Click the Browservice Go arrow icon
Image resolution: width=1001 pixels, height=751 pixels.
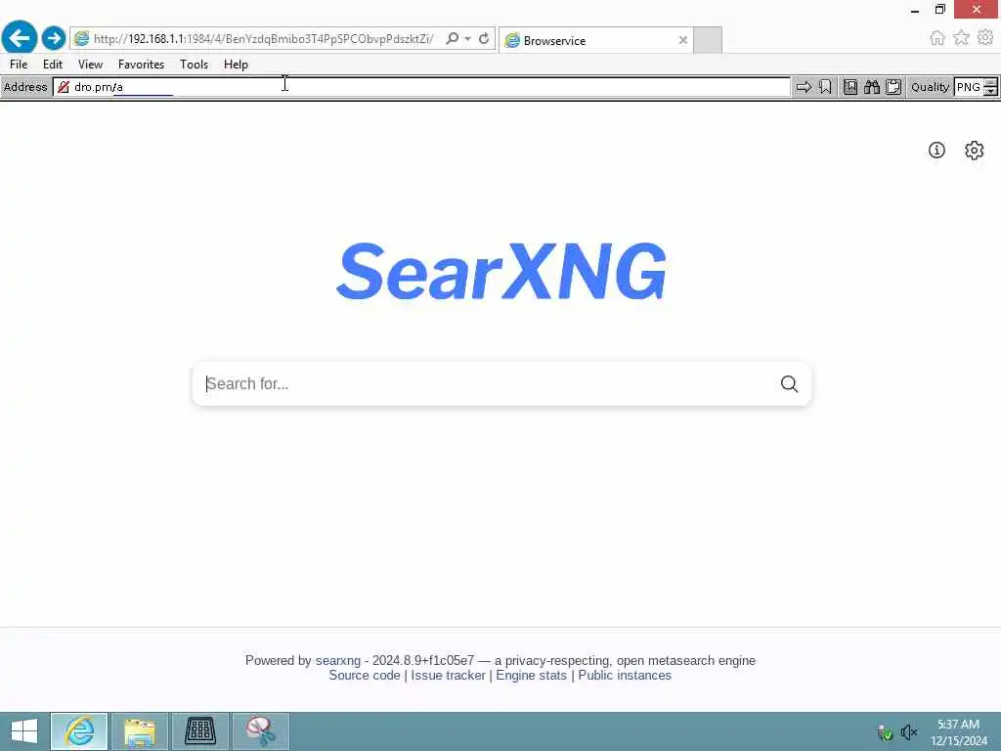pyautogui.click(x=804, y=87)
